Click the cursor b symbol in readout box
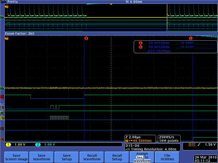Viewport: 218px width, 163px height. tap(141, 47)
